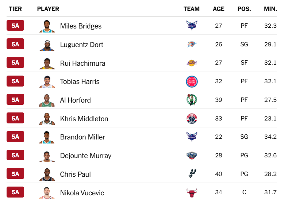The width and height of the screenshot is (284, 203).
Task: Click the 5A tier badge for Tobias Harris
Action: point(15,81)
